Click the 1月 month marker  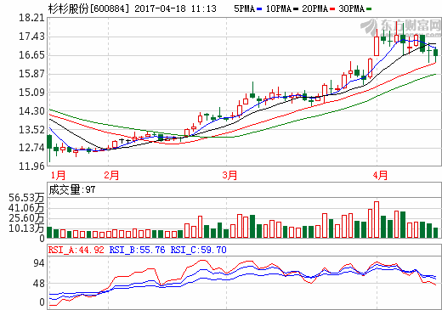58,176
